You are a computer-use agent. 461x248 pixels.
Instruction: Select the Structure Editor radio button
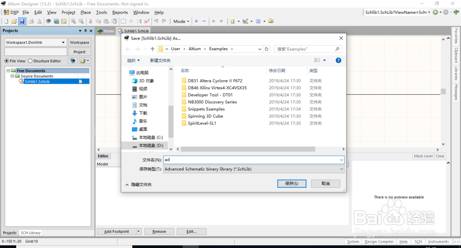[30, 61]
